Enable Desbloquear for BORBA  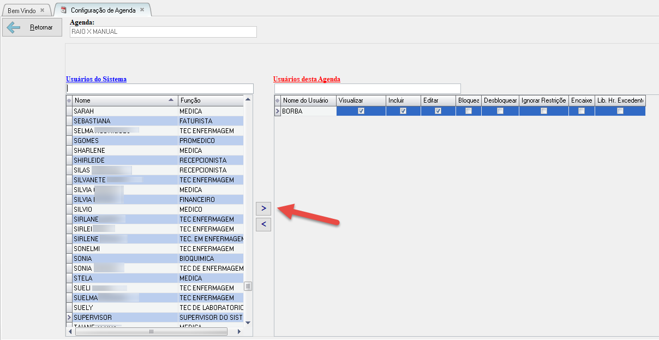[x=500, y=111]
